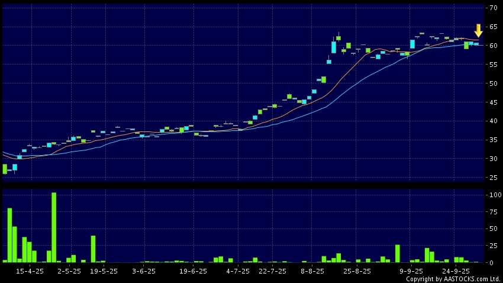Select the 9-9-25 date label

coord(411,271)
